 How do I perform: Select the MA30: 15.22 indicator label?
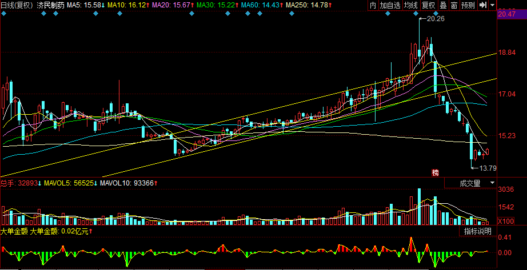(217, 5)
